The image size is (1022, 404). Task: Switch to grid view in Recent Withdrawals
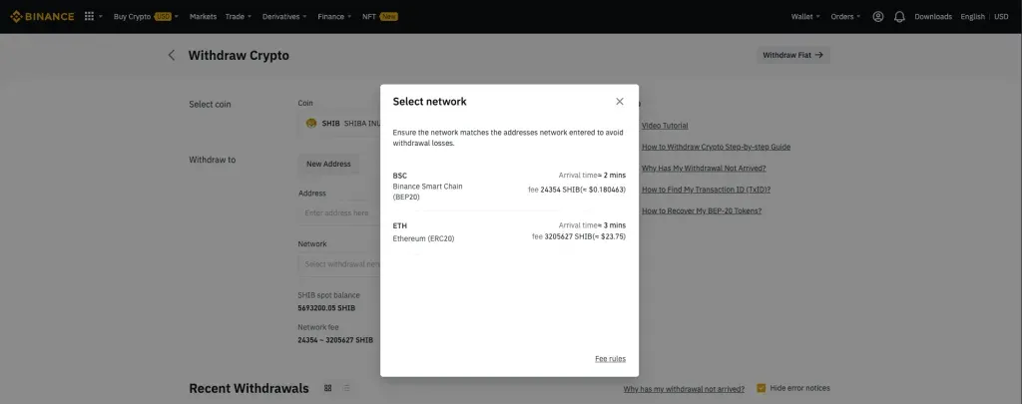click(327, 388)
